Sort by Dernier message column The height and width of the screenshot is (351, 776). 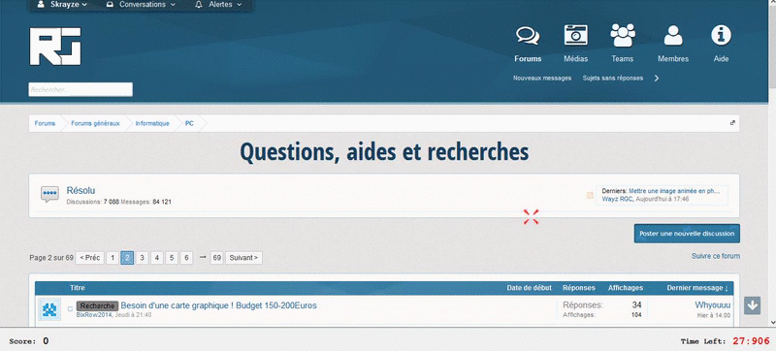[x=697, y=288]
